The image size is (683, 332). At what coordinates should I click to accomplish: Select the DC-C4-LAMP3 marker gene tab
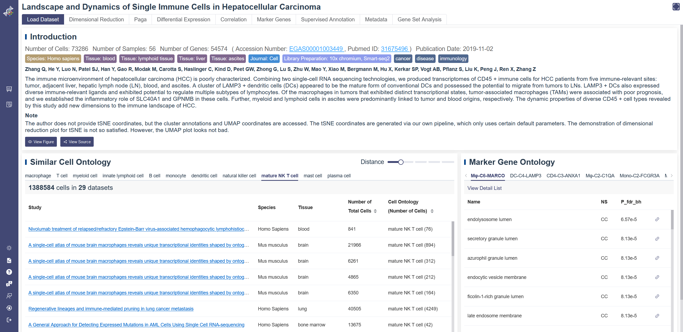click(525, 176)
